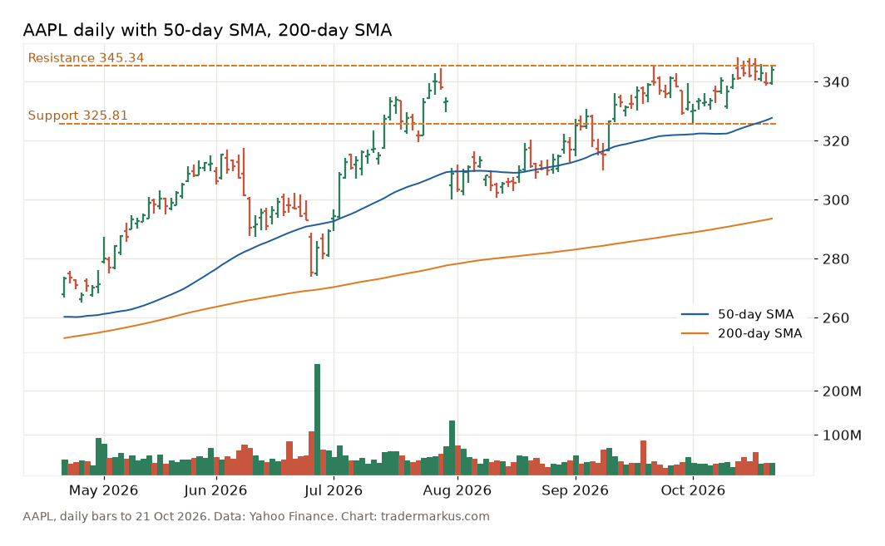Click the "Aug 2026" date label
Viewport: 885px width, 546px height.
457,490
